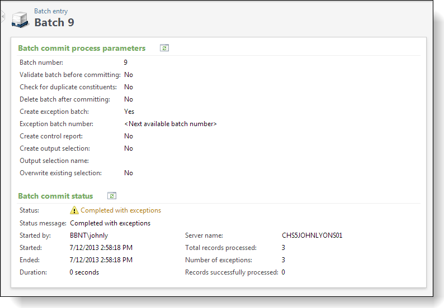Refresh the Batch commit process parameters section
This screenshot has height=308, width=444.
click(164, 48)
